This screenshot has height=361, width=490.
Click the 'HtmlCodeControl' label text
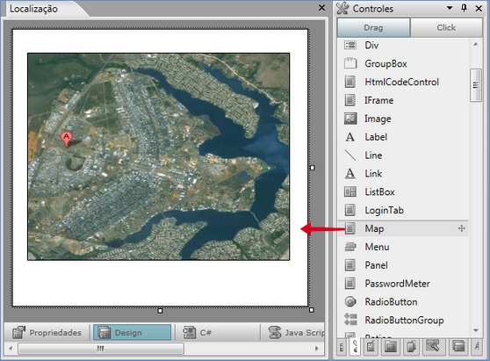[x=401, y=82]
